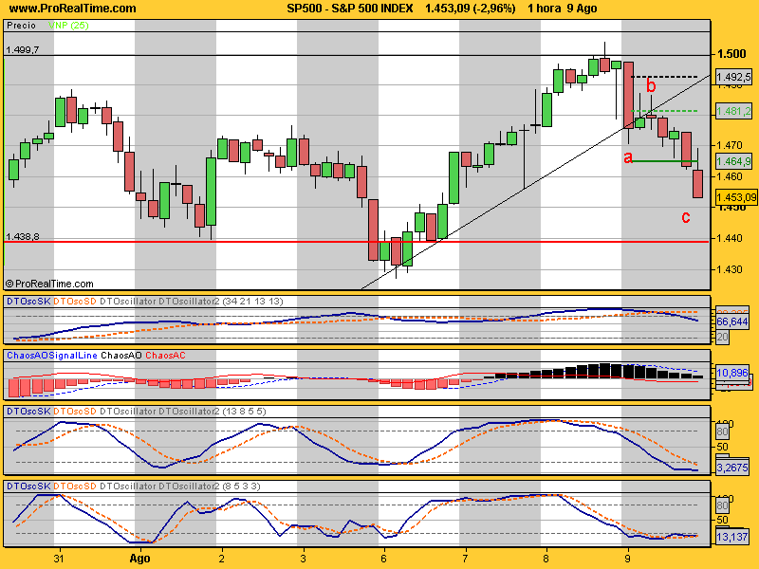This screenshot has height=569, width=759.
Task: Click the 31 date axis label
Action: pos(59,559)
